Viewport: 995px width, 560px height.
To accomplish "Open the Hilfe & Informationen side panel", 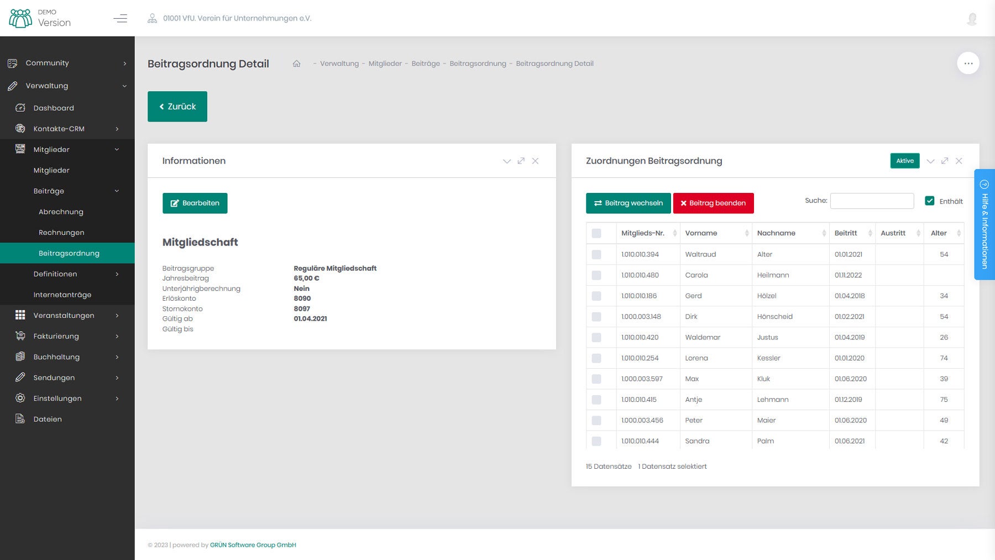I will [x=984, y=224].
